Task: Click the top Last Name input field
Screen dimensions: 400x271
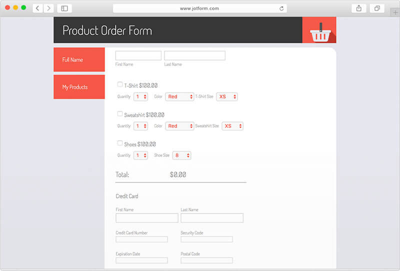Action: tap(194, 55)
